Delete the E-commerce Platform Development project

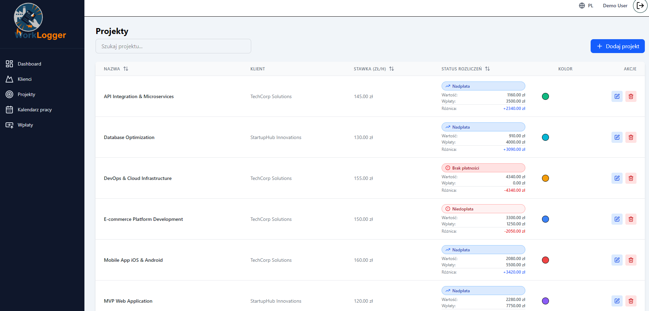(x=631, y=219)
